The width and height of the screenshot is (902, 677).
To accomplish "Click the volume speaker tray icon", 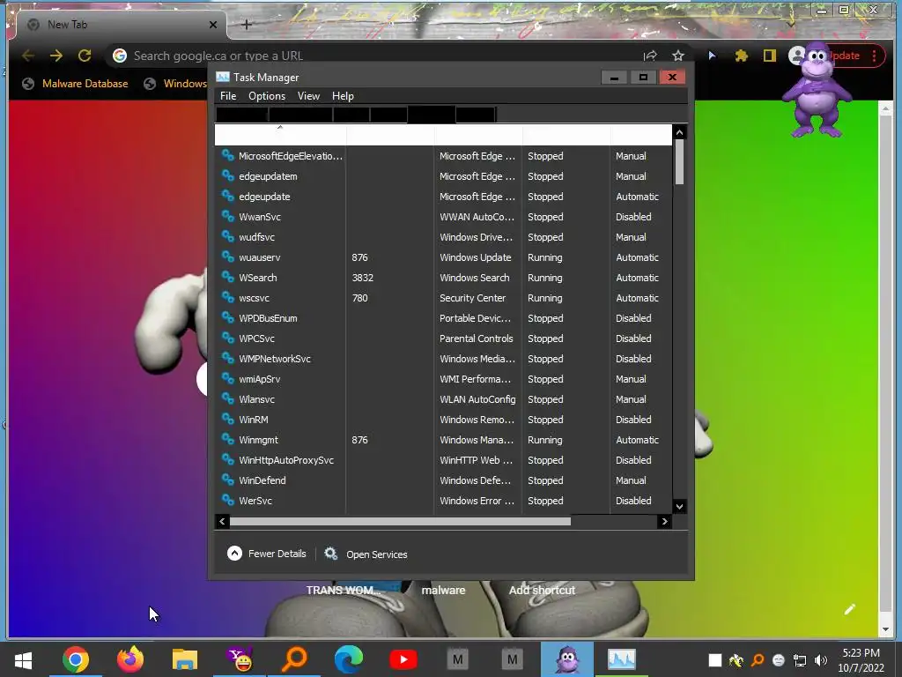I will point(821,660).
